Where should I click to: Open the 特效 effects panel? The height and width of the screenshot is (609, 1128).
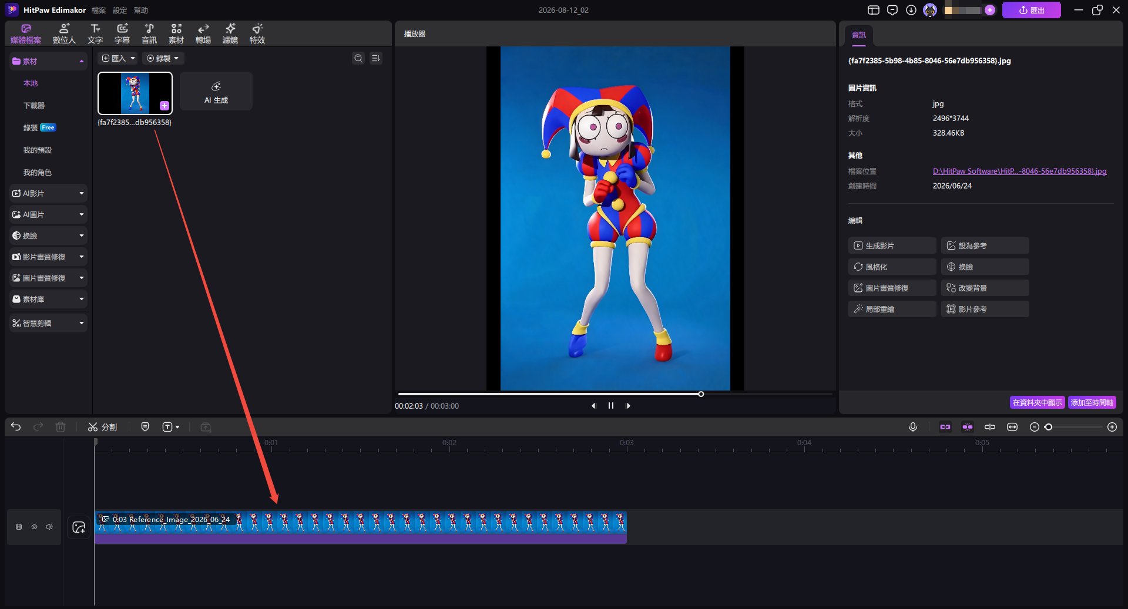[x=257, y=33]
